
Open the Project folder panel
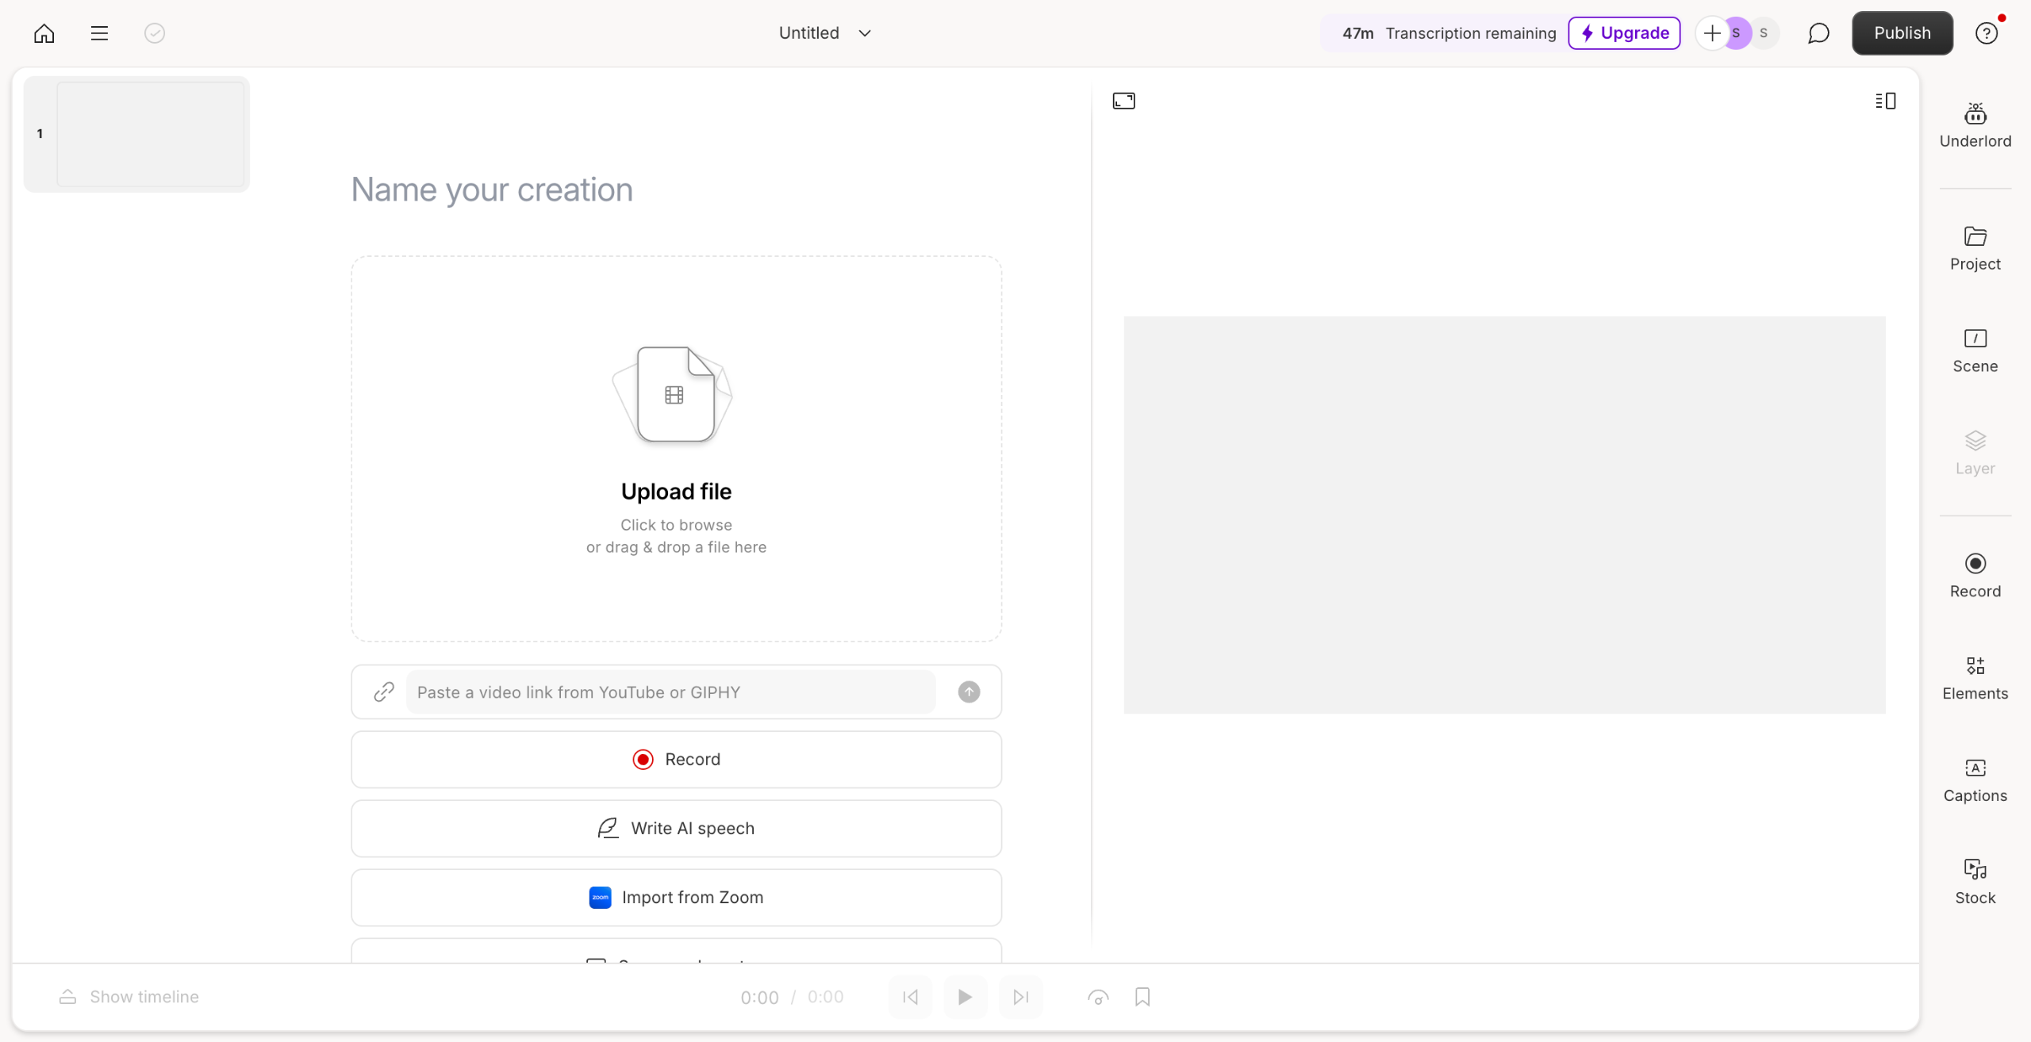coord(1975,248)
